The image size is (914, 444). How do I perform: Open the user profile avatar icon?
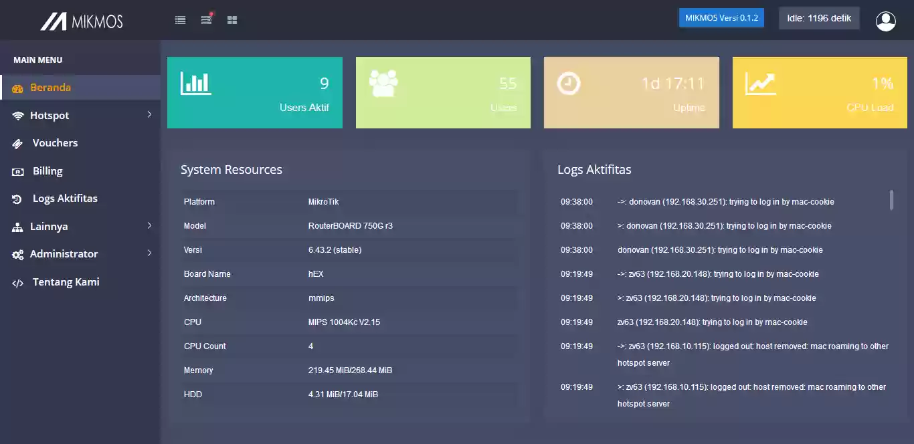point(885,21)
